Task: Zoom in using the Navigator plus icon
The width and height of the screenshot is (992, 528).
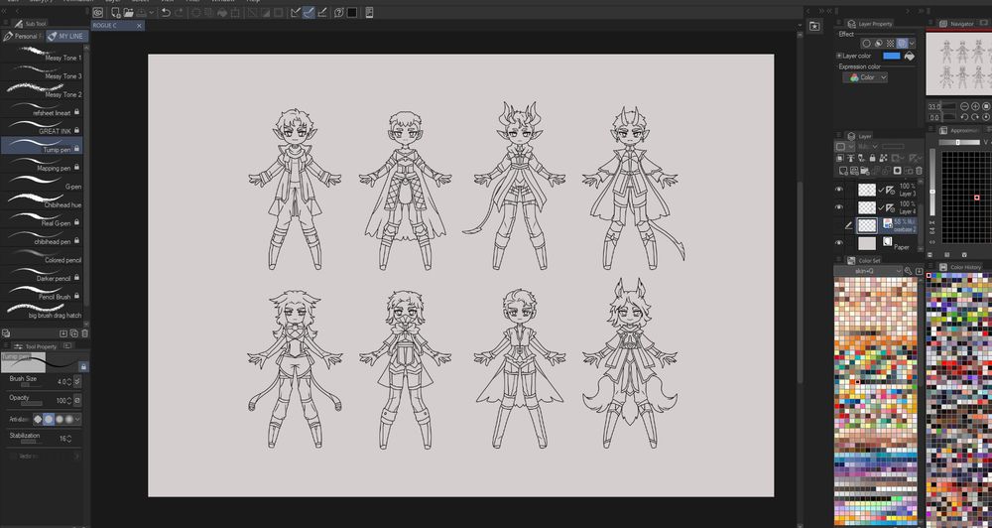Action: (x=975, y=106)
